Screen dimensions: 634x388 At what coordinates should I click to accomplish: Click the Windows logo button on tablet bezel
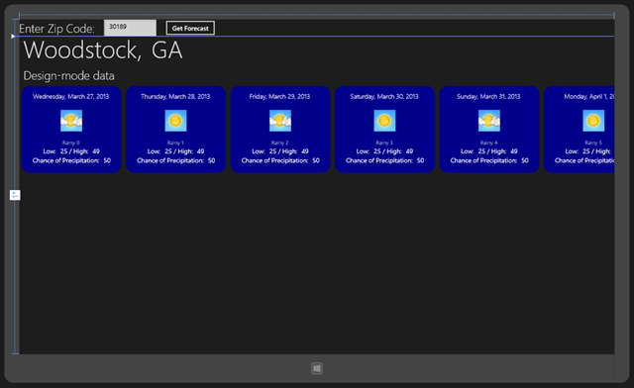[317, 368]
